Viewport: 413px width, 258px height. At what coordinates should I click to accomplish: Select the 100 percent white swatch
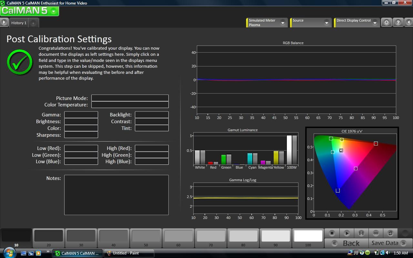308,236
